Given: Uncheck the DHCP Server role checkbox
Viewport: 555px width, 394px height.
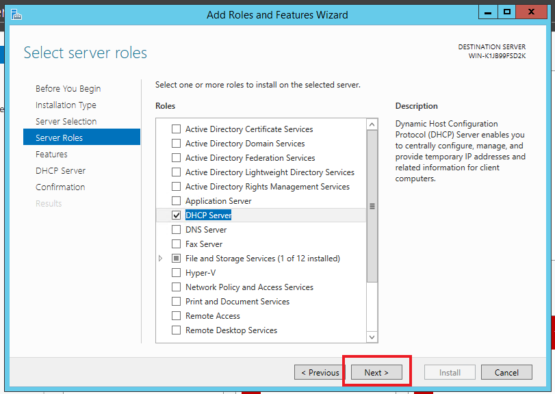Looking at the screenshot, I should click(x=177, y=215).
